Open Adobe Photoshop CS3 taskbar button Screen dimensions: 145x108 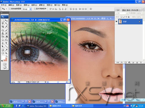point(37,106)
